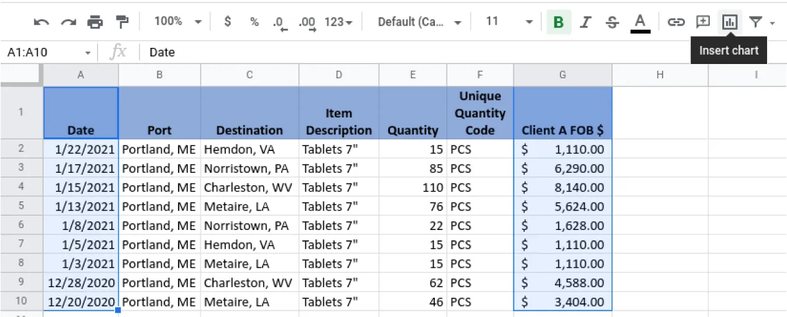Add a comment using the comment icon

[702, 22]
